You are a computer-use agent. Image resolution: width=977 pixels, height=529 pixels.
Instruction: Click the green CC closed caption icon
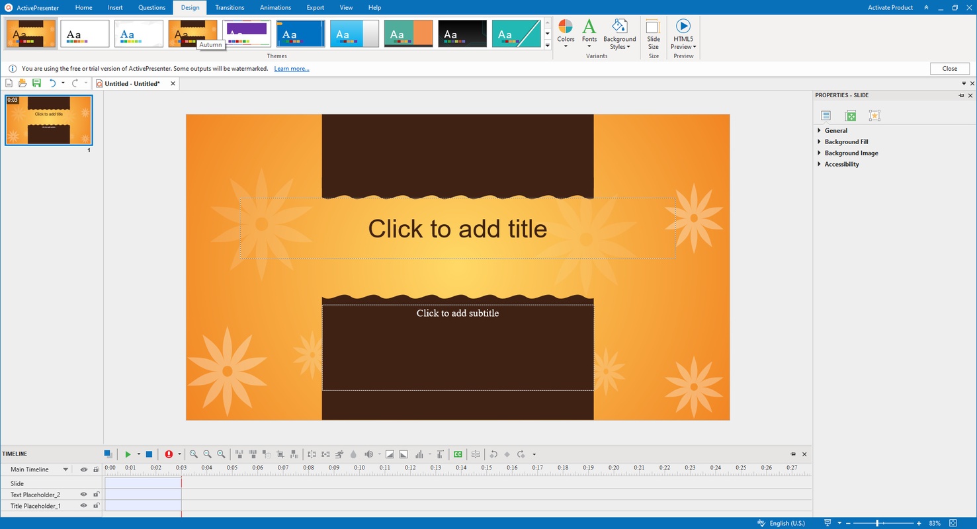[x=458, y=454]
